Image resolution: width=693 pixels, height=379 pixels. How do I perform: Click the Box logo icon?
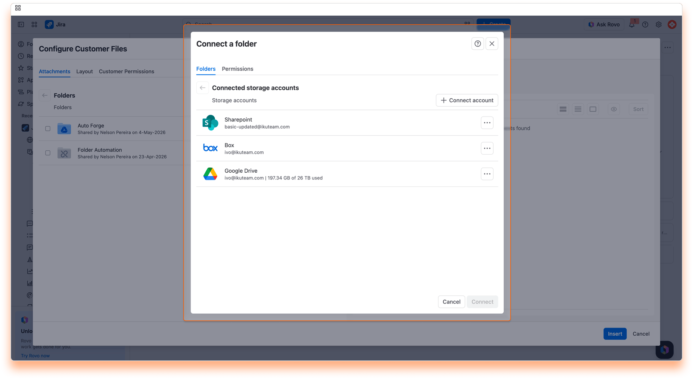click(210, 148)
